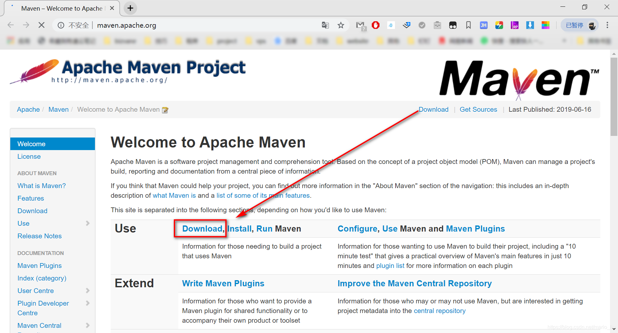Open the Features sidebar item
The image size is (618, 333).
31,198
